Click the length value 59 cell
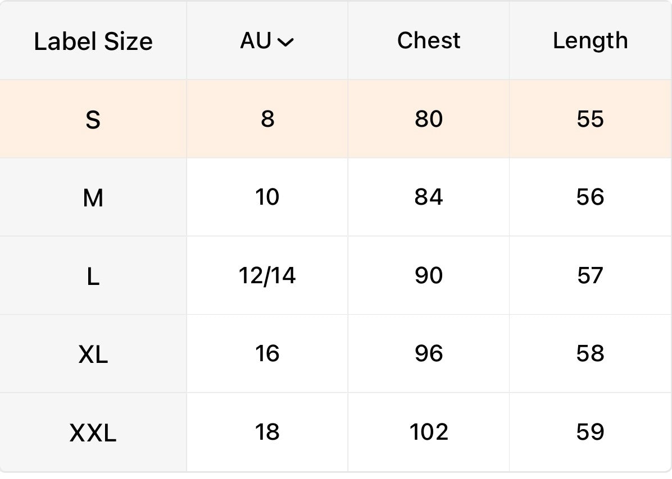The height and width of the screenshot is (479, 672). point(590,432)
